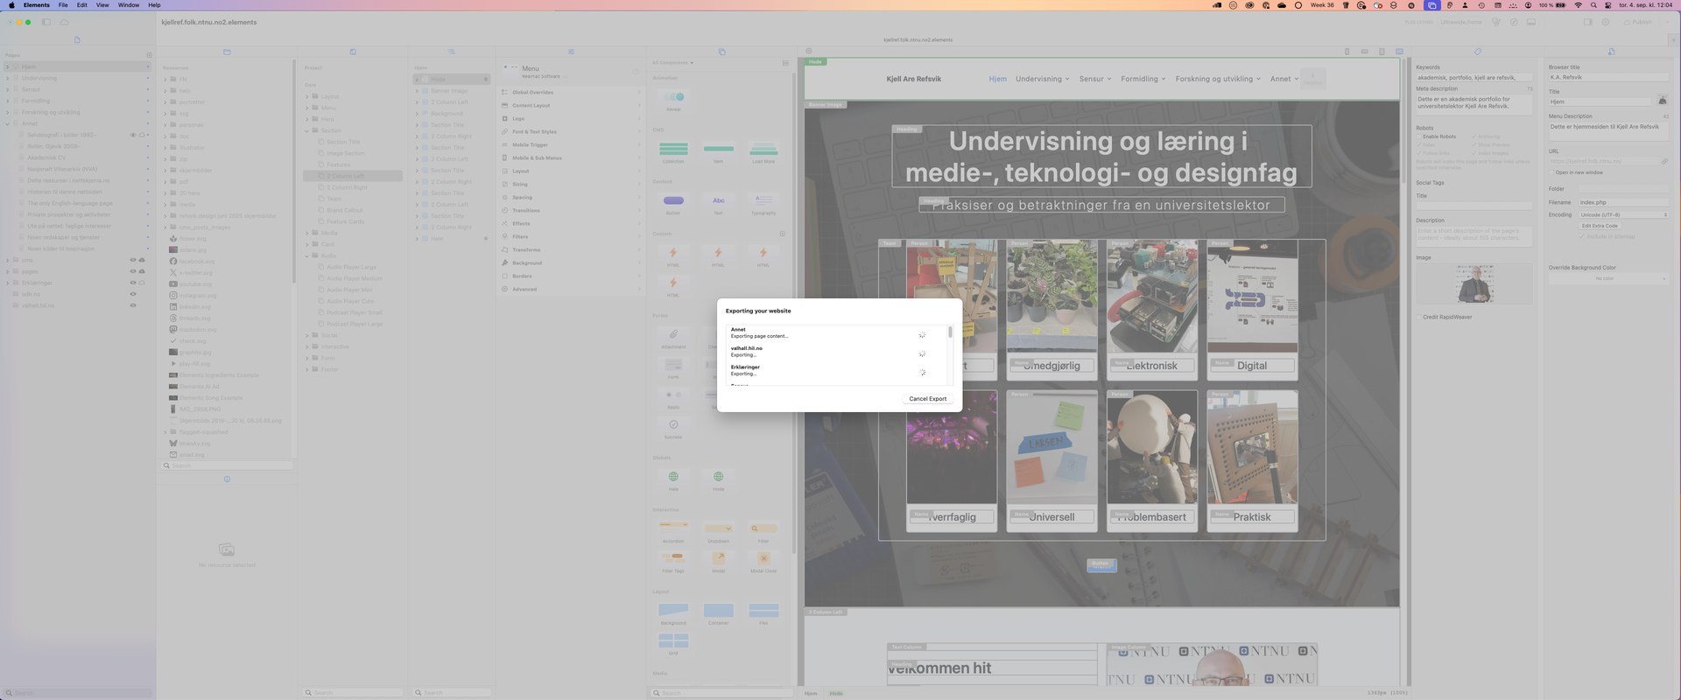1681x700 pixels.
Task: Check the Open in new window box
Action: [1551, 172]
